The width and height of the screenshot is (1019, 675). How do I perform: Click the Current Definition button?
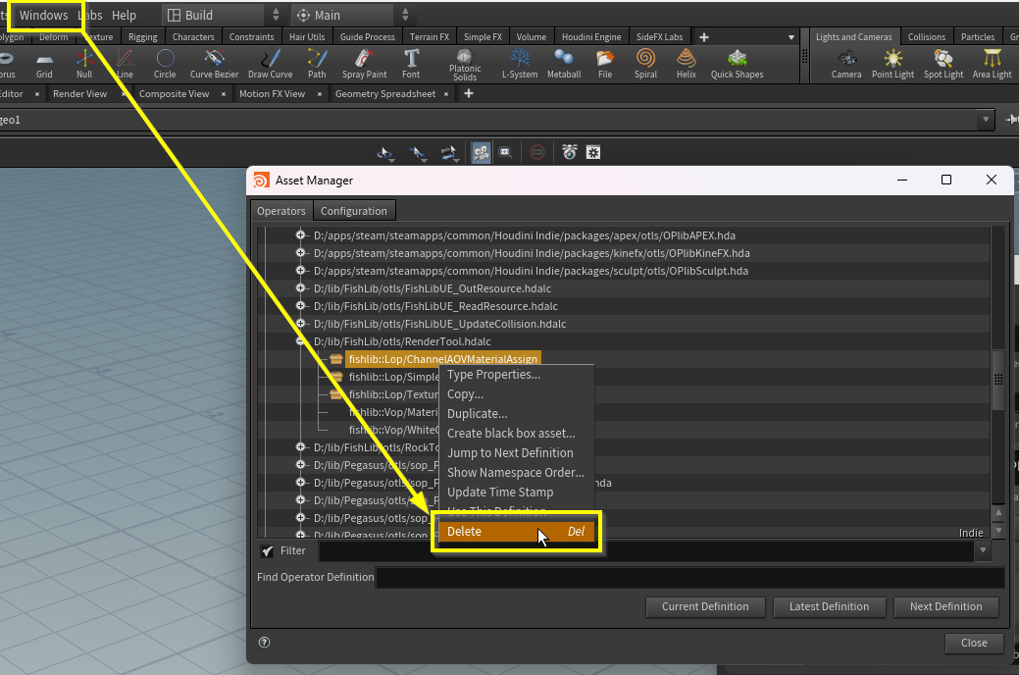click(x=705, y=606)
